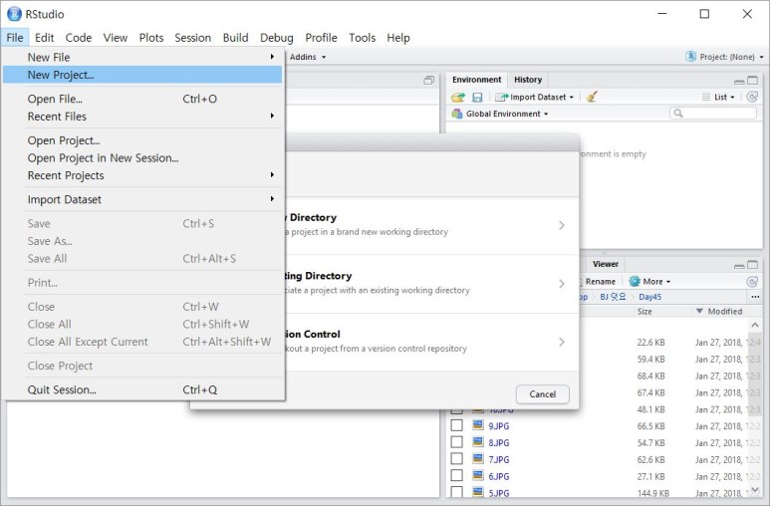Click the 8.JPG image file icon

pyautogui.click(x=477, y=442)
